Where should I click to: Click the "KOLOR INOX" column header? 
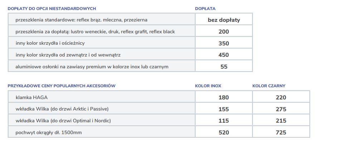point(208,86)
